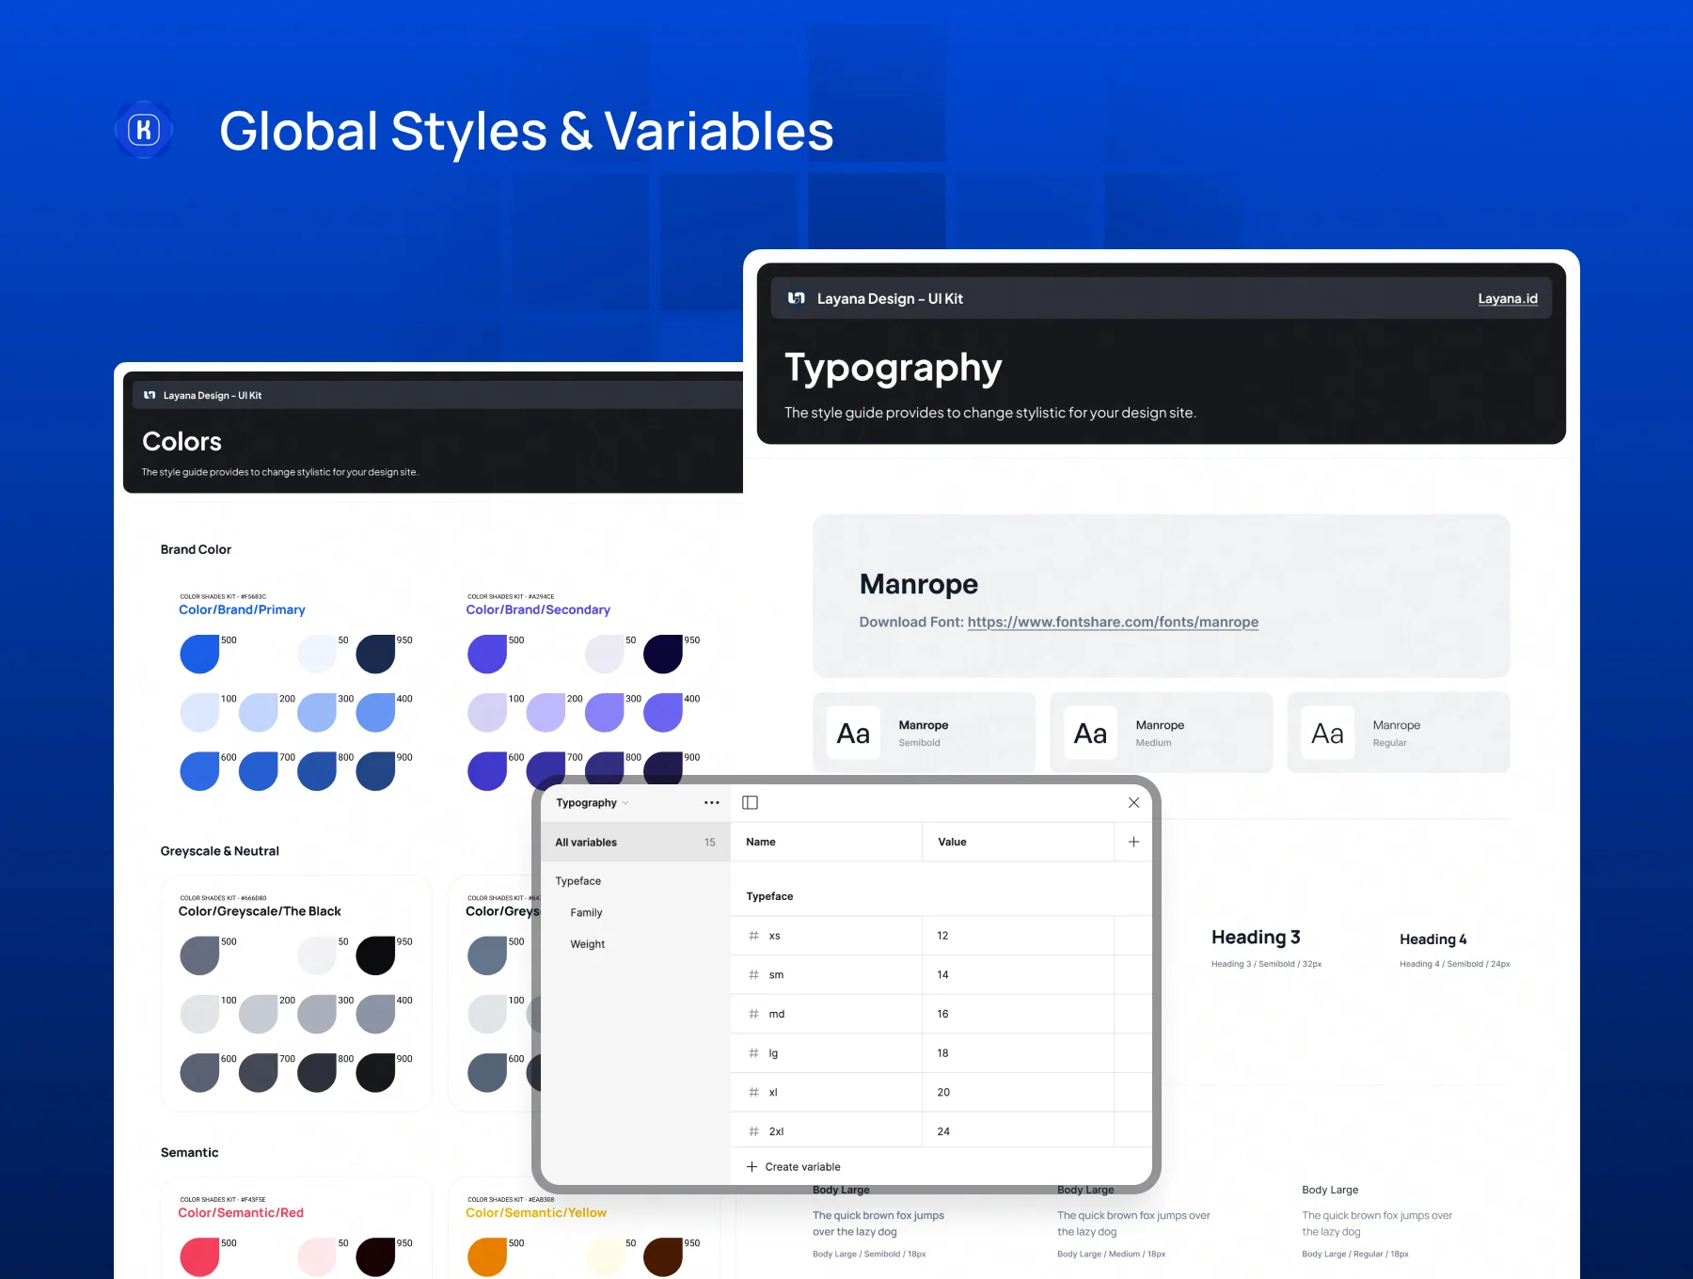Click the Greyscale & Neutral section heading

coord(219,851)
